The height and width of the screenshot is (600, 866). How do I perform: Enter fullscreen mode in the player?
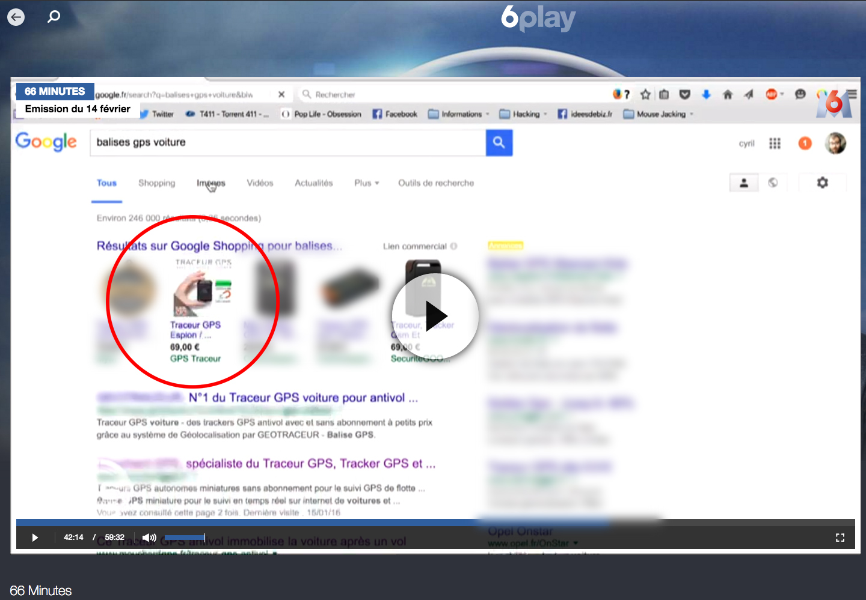[840, 538]
